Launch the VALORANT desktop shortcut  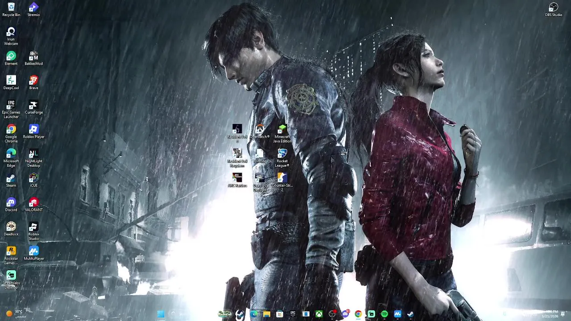(33, 205)
